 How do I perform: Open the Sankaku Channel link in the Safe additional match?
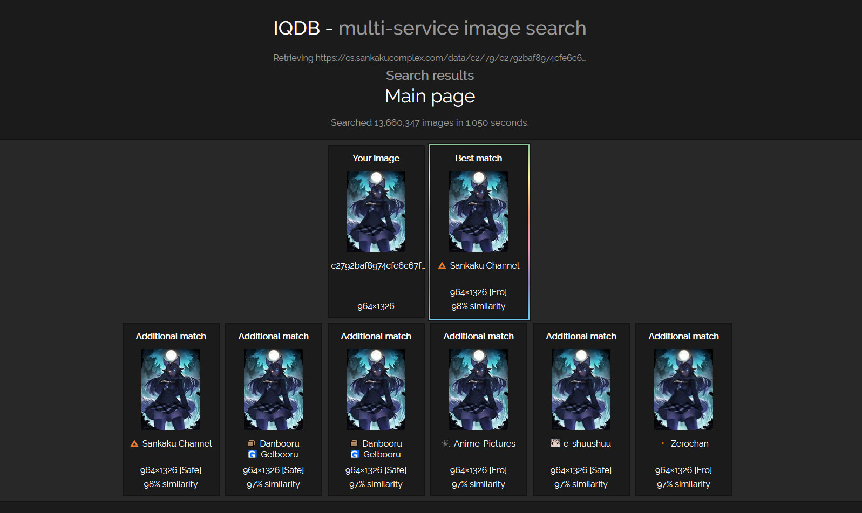(x=177, y=443)
